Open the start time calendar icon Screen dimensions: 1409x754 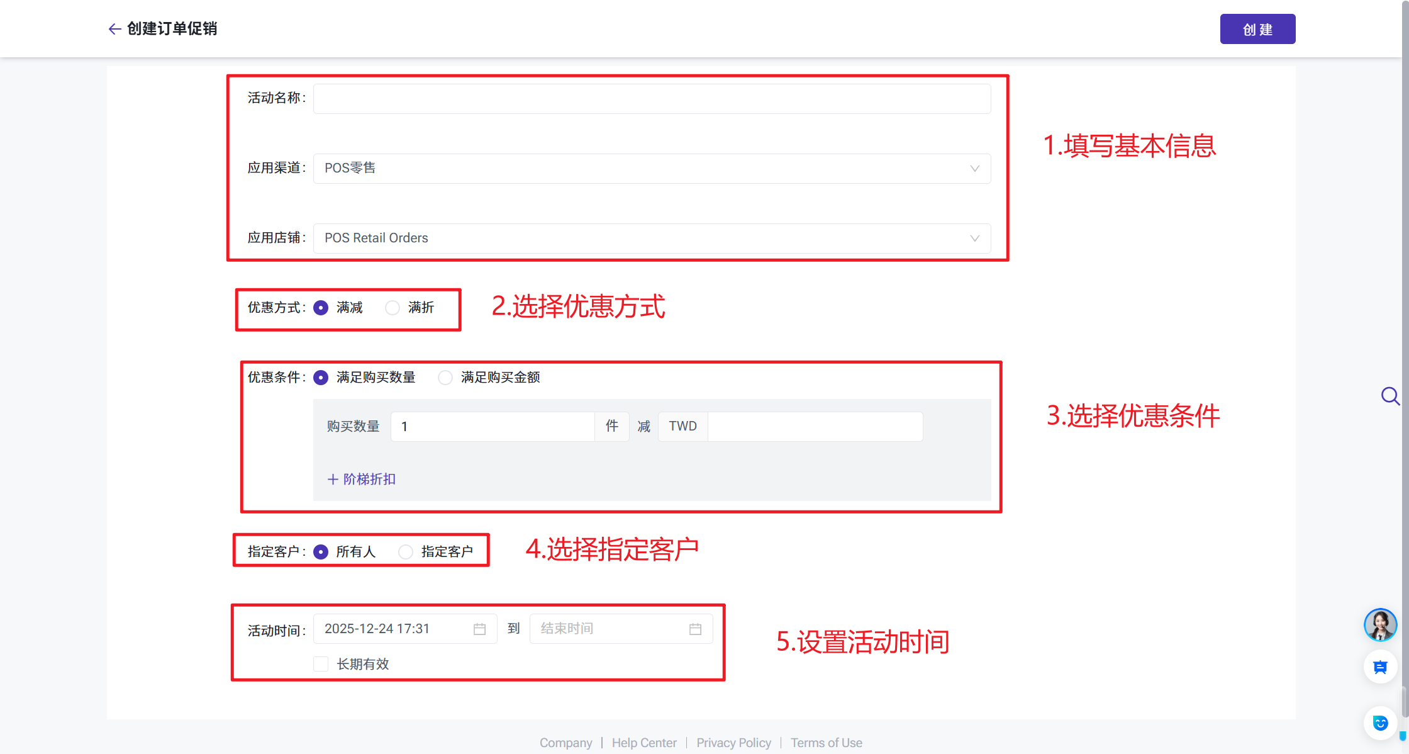tap(479, 629)
